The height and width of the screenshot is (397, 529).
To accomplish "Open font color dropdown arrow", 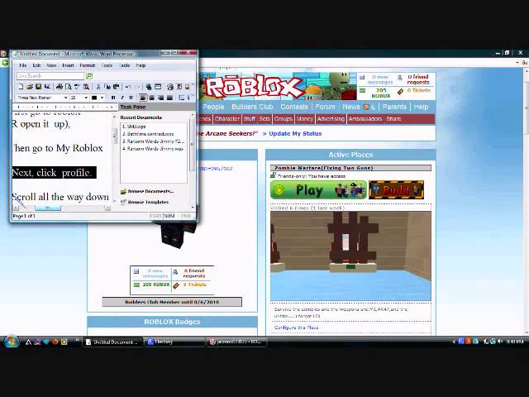I will 102,98.
